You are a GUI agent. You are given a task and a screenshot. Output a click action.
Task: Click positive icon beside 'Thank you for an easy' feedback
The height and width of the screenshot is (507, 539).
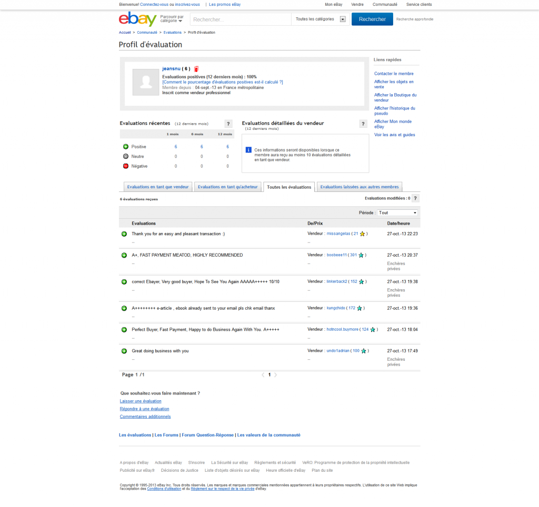coord(124,234)
